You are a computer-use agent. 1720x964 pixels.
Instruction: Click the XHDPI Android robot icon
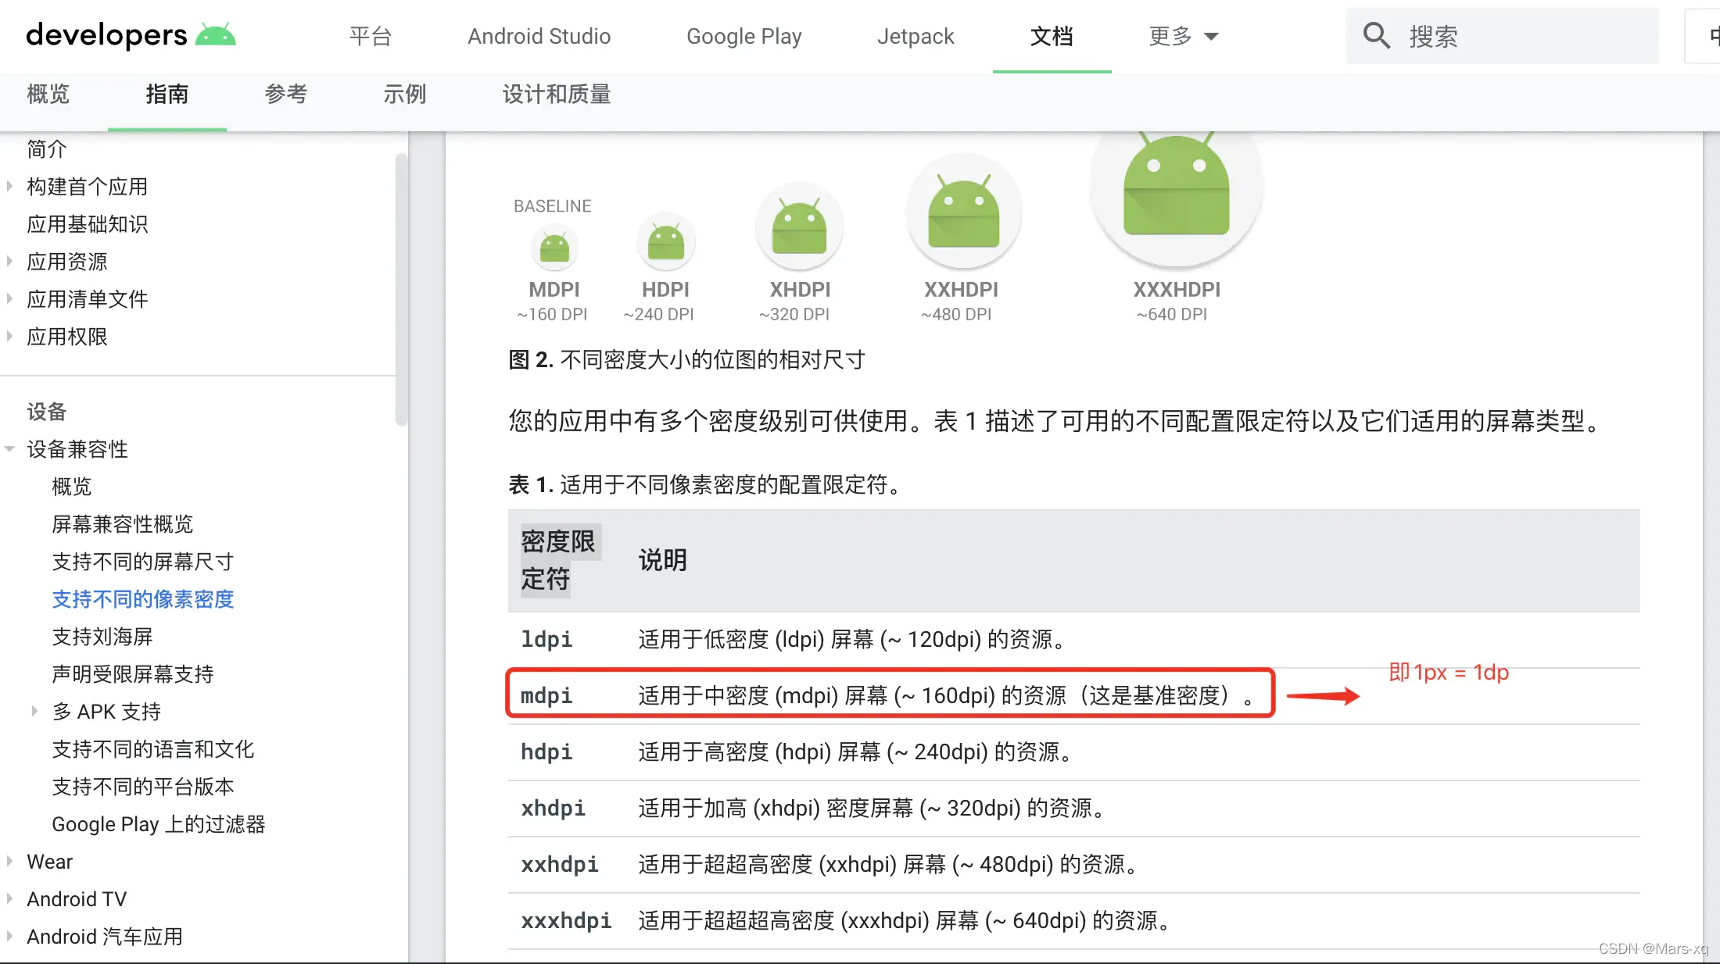(799, 228)
